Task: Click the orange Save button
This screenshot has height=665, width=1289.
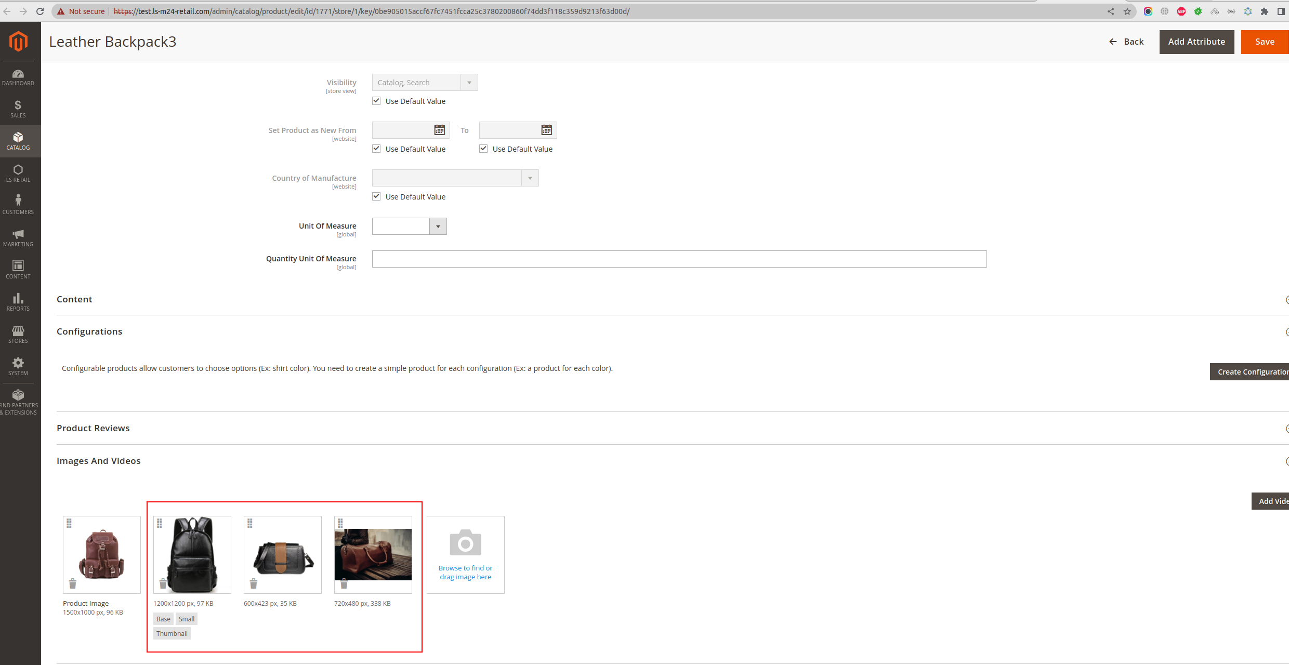Action: click(x=1264, y=42)
